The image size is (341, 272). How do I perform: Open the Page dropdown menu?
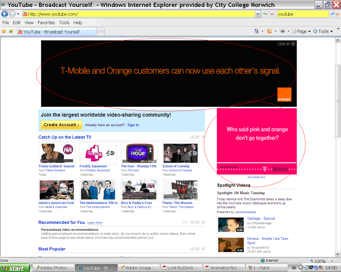pos(301,31)
